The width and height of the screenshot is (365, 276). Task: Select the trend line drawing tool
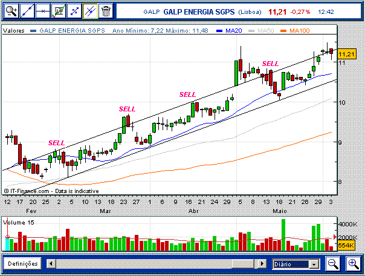pos(27,11)
